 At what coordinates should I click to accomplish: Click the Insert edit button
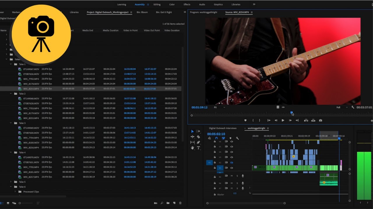306,120
